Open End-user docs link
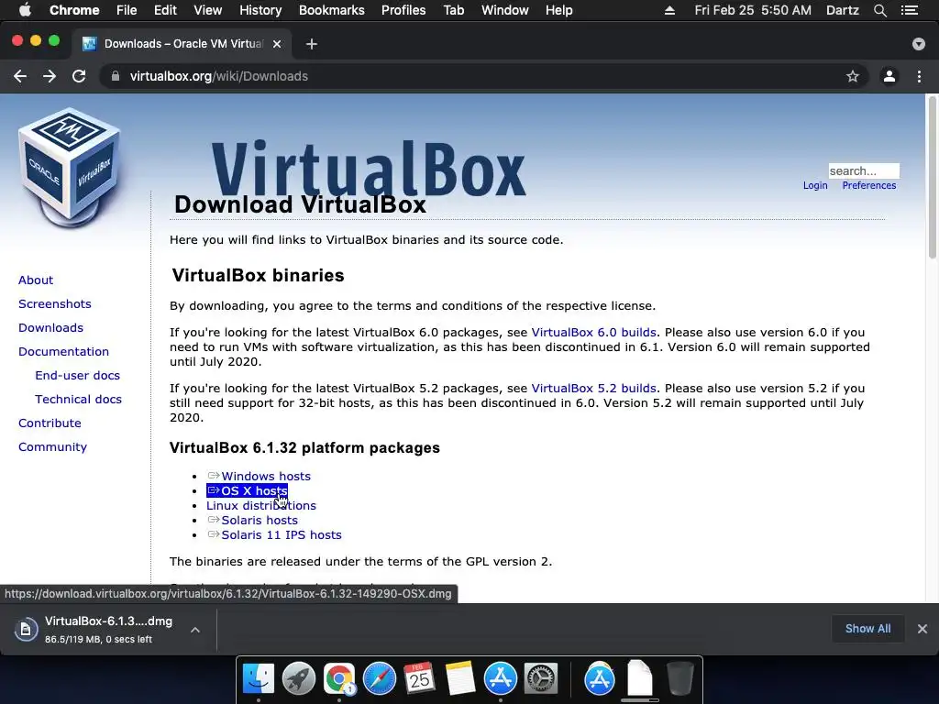The image size is (939, 704). (77, 375)
